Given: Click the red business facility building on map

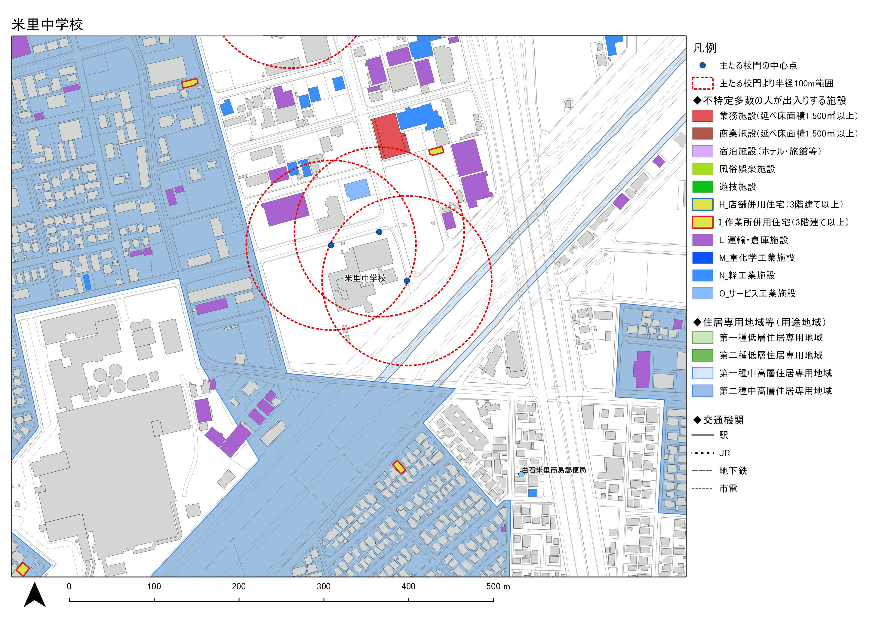Looking at the screenshot, I should tap(390, 136).
